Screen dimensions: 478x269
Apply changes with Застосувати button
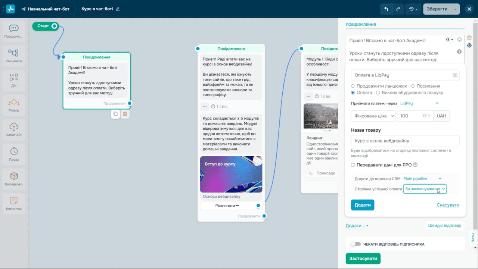(363, 259)
